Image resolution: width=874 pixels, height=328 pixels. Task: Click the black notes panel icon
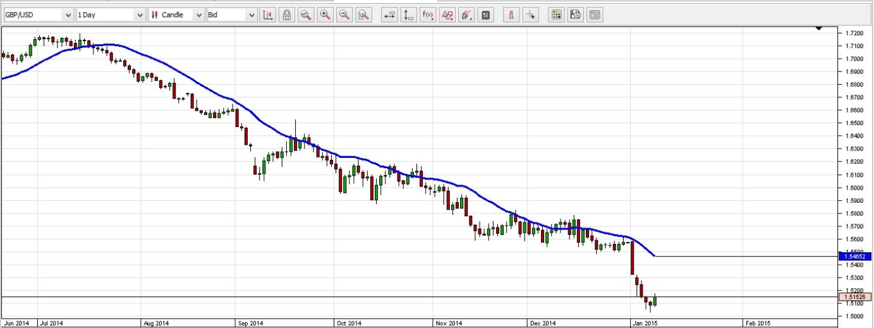tap(485, 15)
